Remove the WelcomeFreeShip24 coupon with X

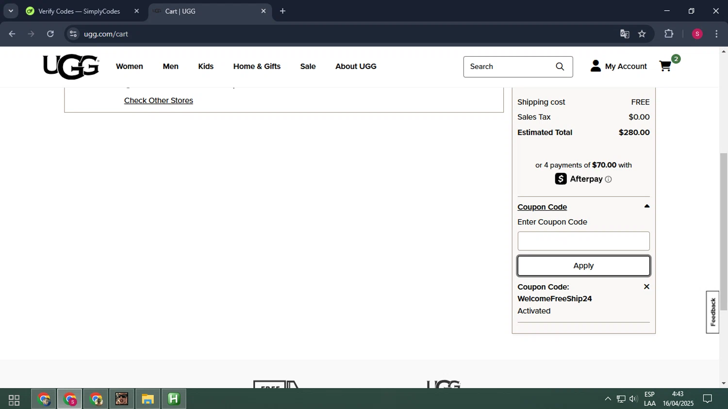tap(646, 287)
